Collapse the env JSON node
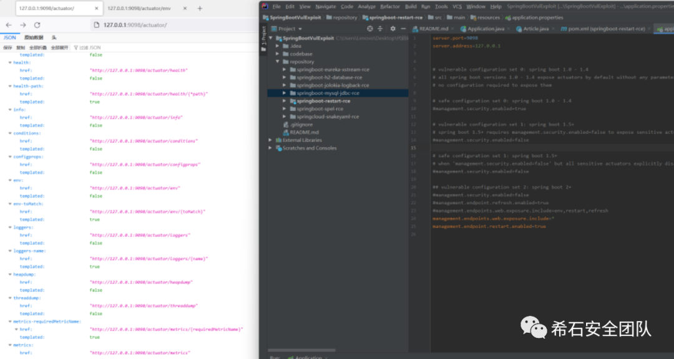This screenshot has width=674, height=359. click(10, 180)
